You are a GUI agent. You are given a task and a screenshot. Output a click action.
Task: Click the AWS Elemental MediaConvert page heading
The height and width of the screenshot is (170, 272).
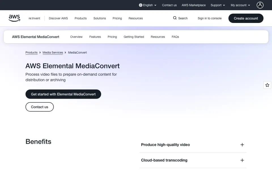coord(73,66)
